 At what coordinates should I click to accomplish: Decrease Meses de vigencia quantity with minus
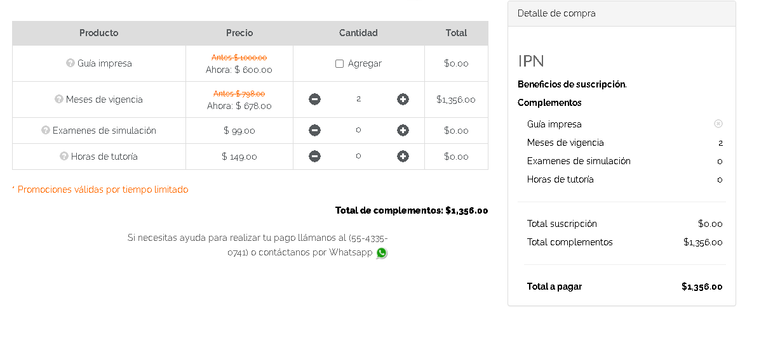coord(314,99)
